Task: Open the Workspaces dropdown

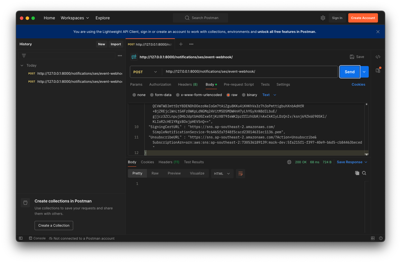Action: 75,18
